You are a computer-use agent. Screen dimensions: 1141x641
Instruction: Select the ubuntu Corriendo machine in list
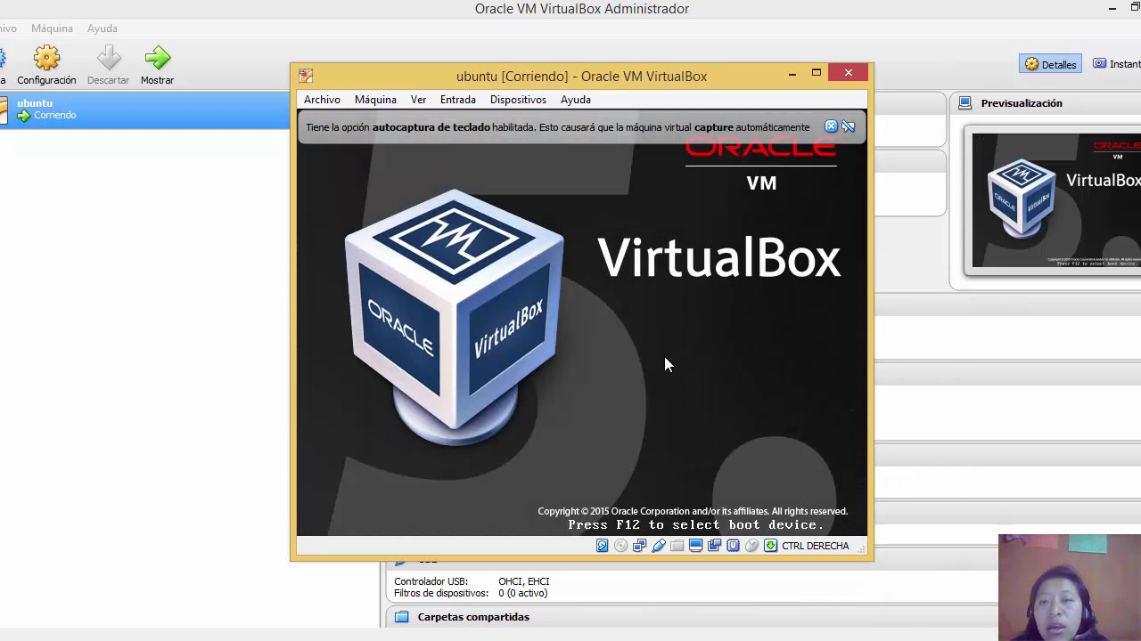pos(144,110)
